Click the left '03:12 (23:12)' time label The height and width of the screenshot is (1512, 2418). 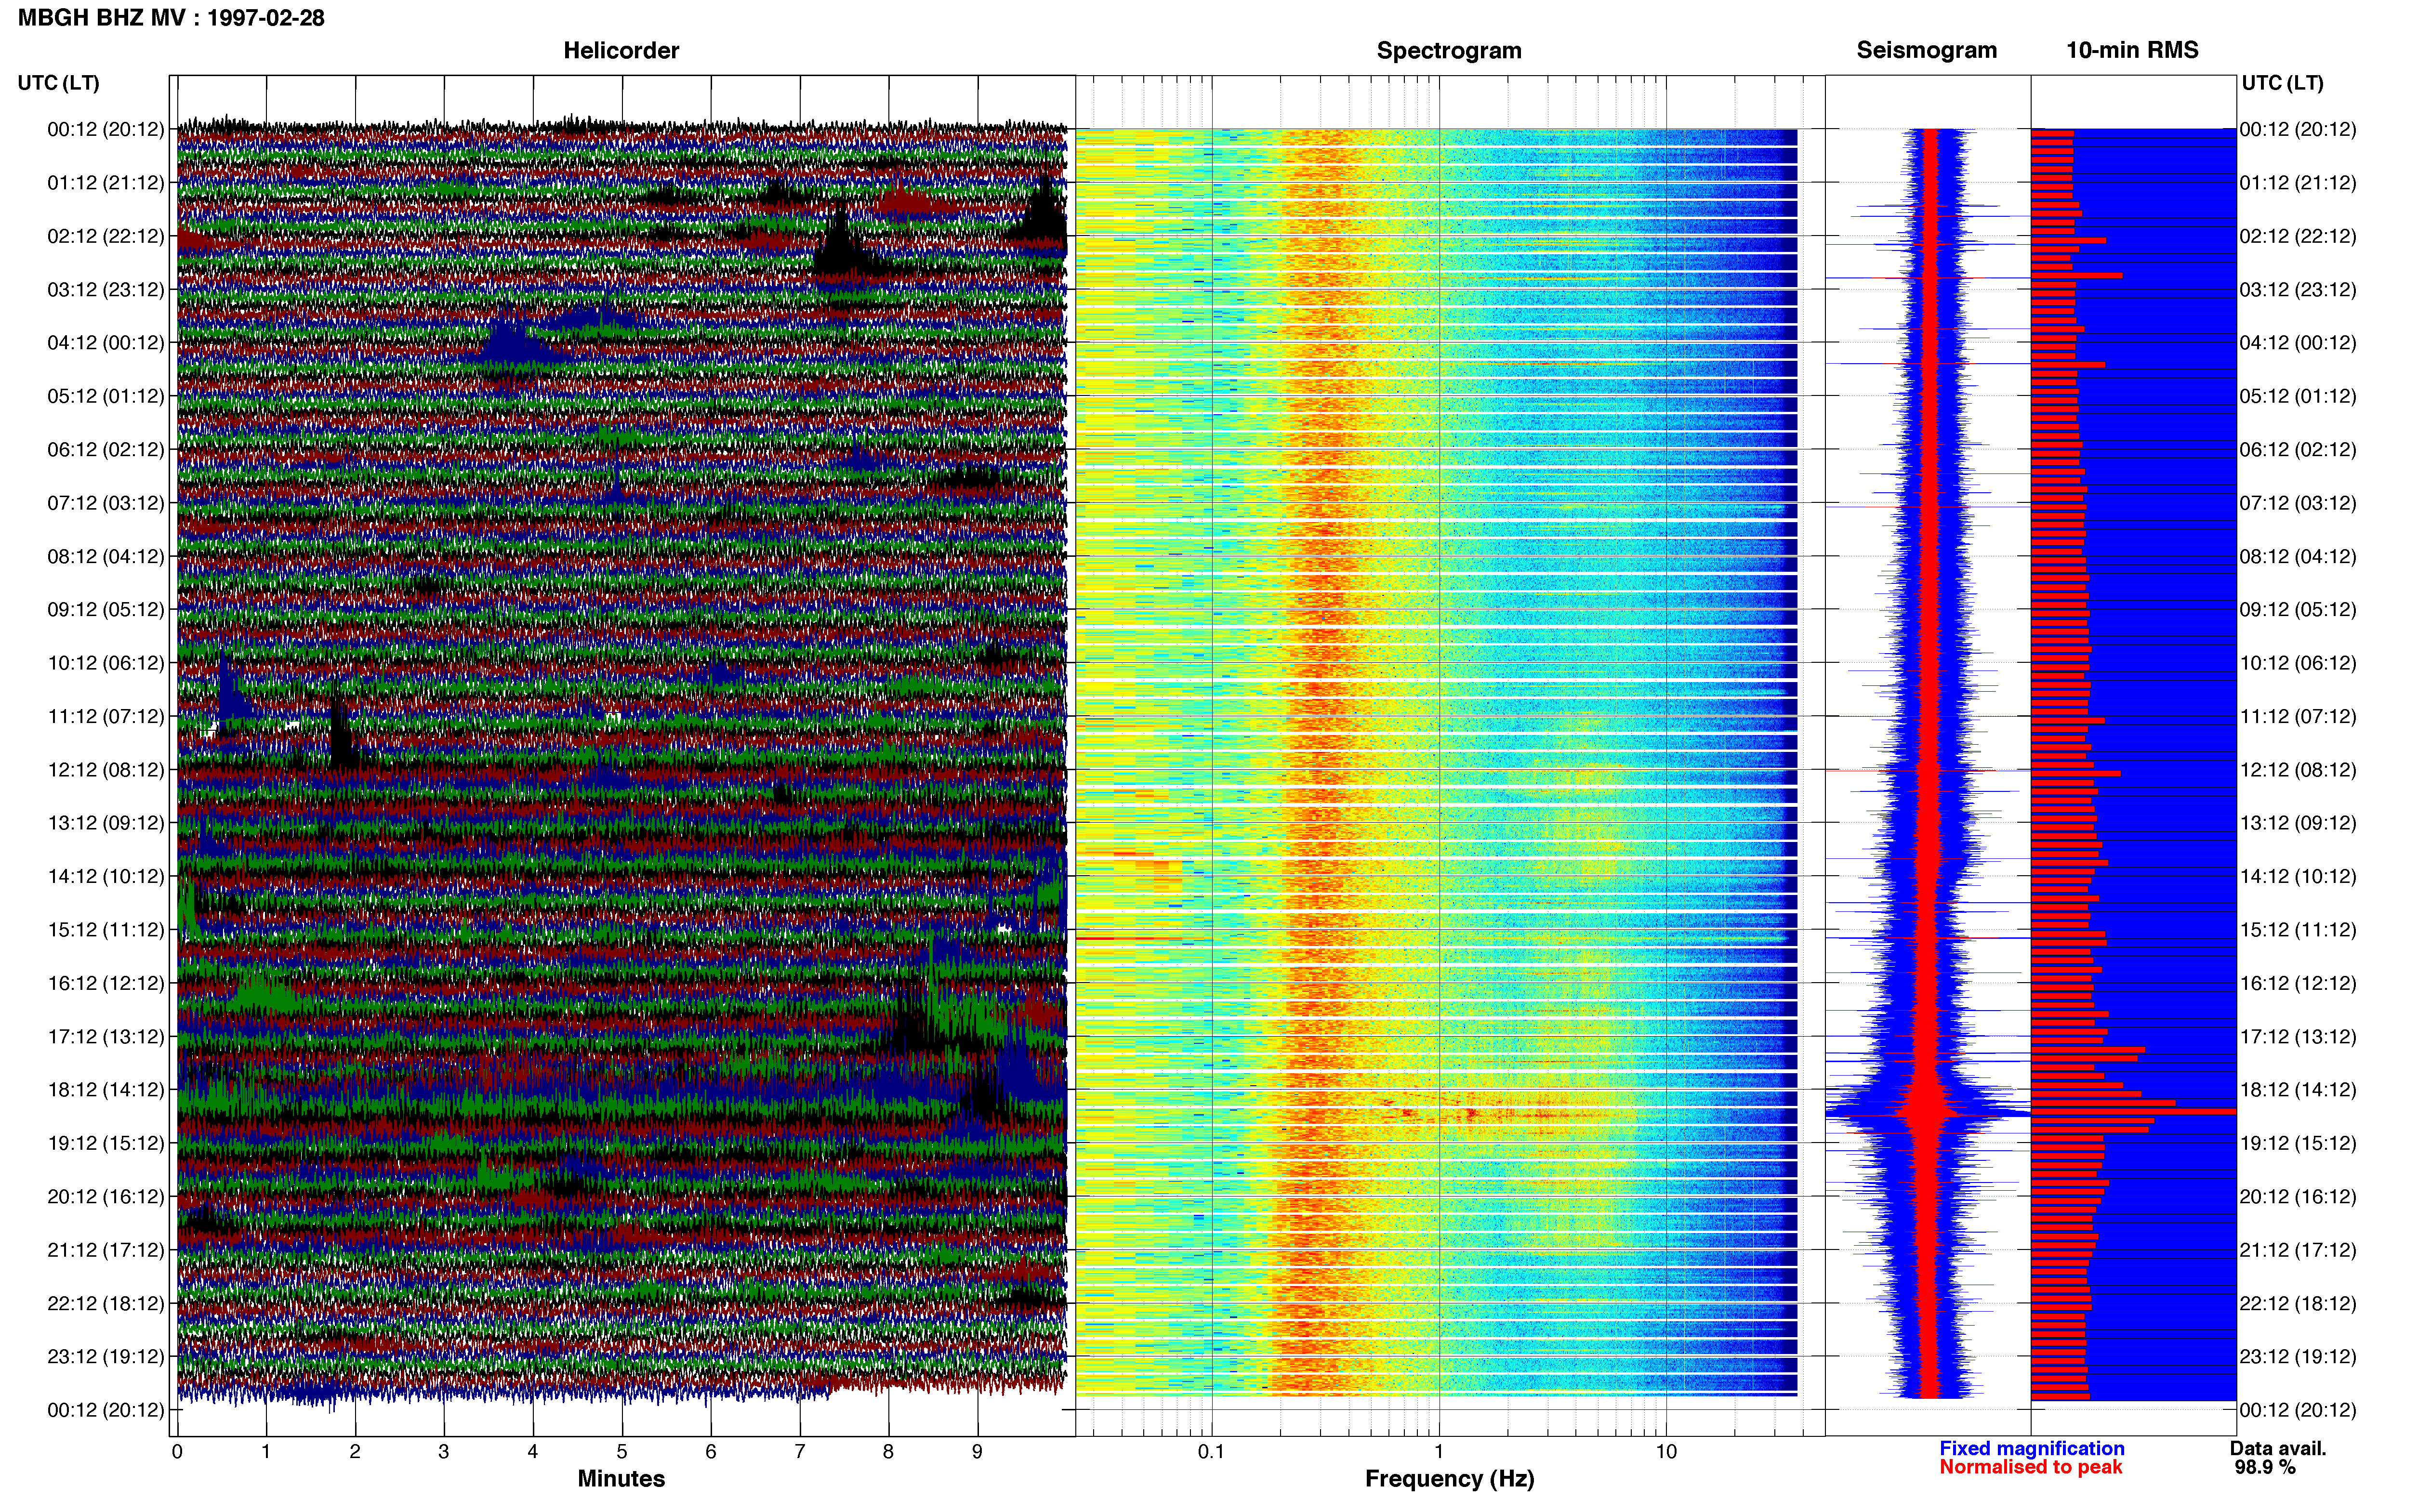[106, 290]
